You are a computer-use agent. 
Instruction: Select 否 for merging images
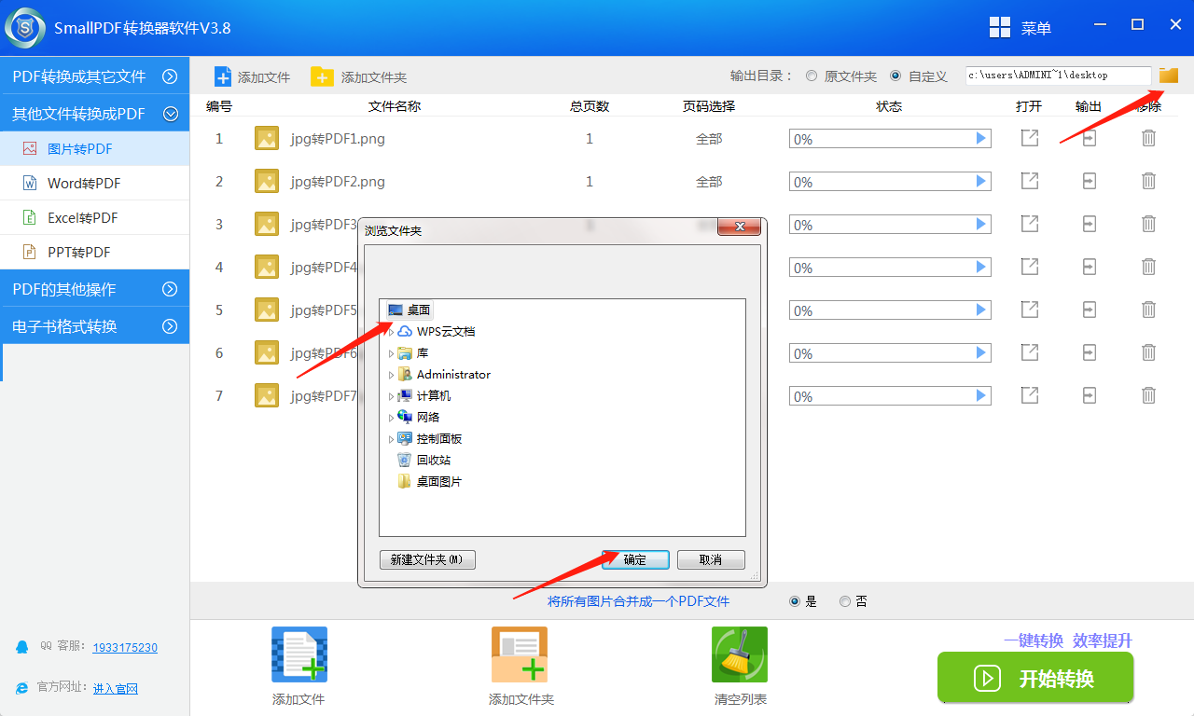click(x=845, y=601)
